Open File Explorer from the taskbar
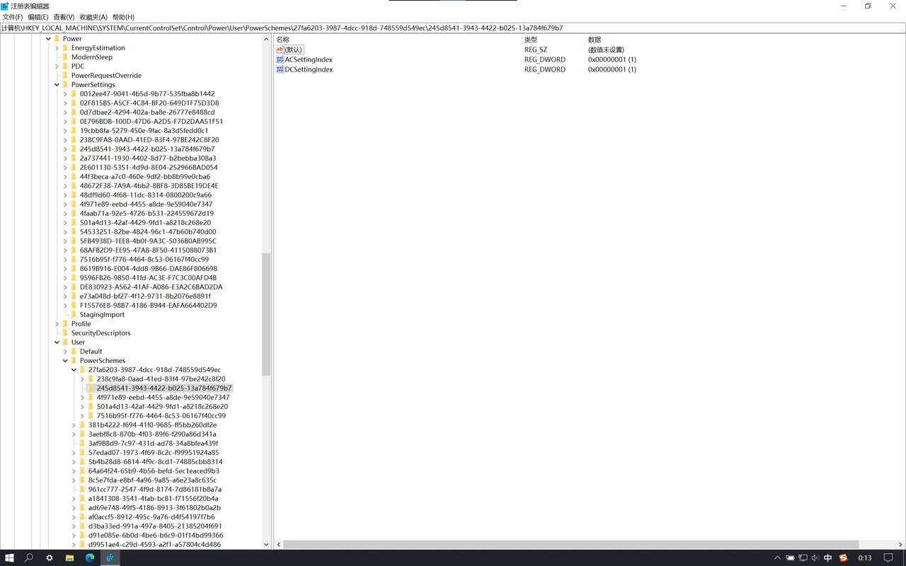The image size is (906, 566). [x=69, y=558]
